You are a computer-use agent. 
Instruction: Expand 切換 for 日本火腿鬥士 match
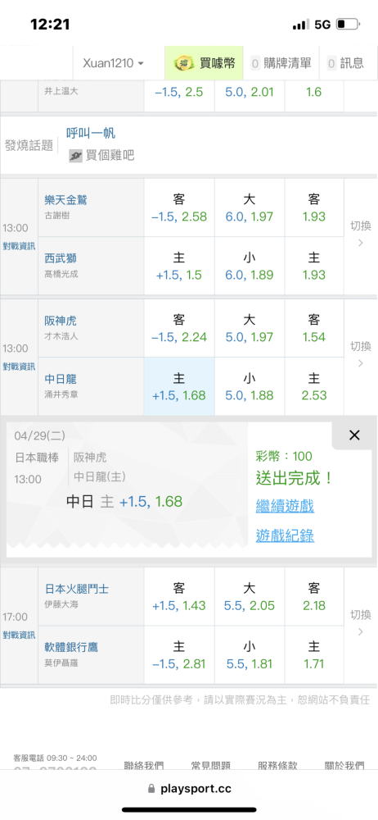pyautogui.click(x=360, y=623)
